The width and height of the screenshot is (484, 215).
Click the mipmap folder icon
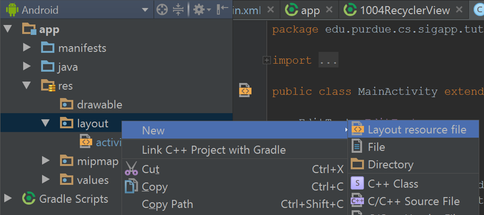[67, 161]
